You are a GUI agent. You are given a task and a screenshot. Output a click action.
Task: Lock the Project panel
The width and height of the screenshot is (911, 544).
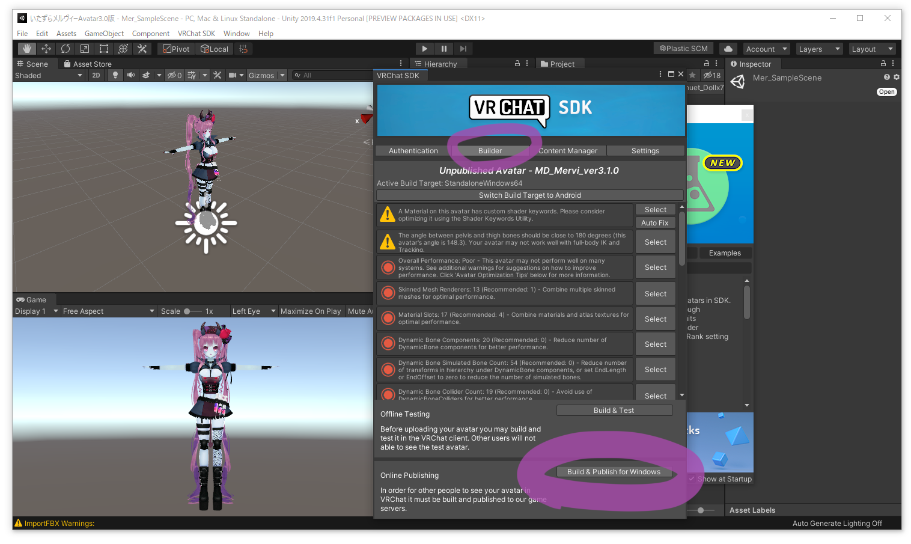(707, 63)
